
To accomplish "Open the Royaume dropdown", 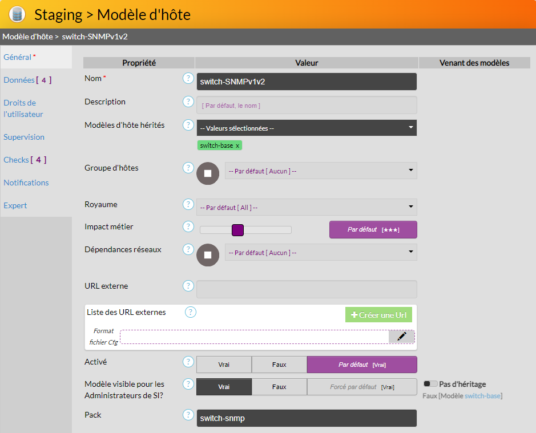I will pyautogui.click(x=307, y=207).
